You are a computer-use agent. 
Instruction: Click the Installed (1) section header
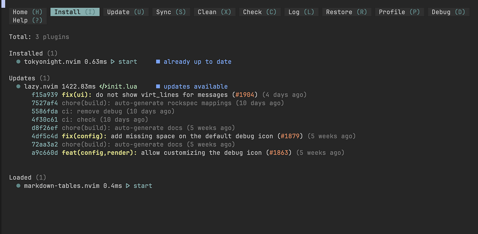33,53
